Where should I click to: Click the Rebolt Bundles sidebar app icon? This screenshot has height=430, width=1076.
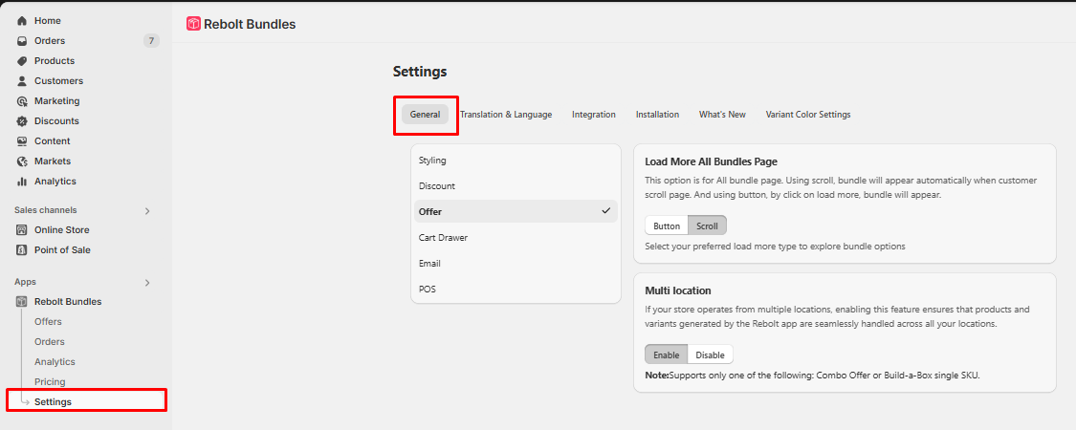pyautogui.click(x=22, y=301)
